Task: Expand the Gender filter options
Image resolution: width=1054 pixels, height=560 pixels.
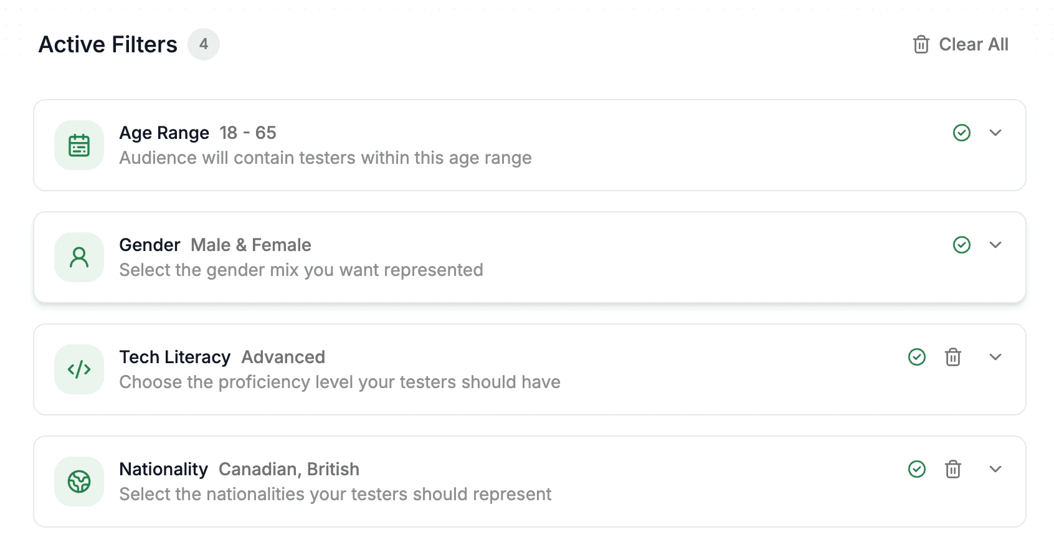Action: [x=995, y=245]
